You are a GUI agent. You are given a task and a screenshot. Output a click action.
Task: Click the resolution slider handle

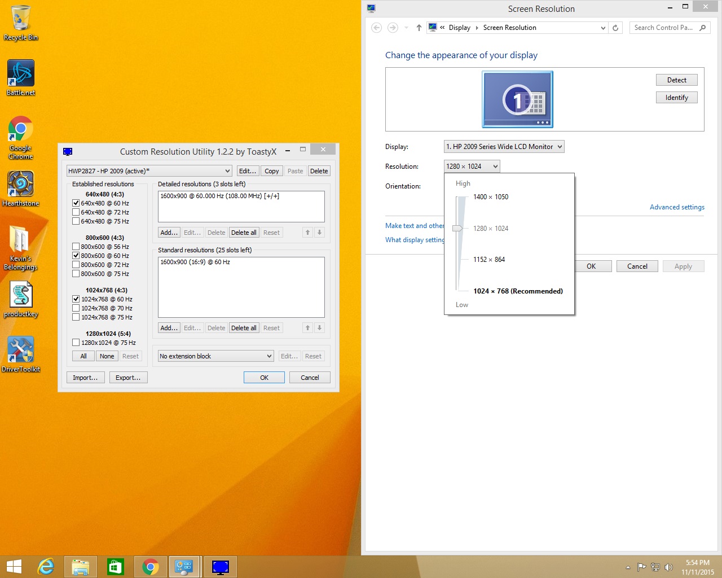pyautogui.click(x=457, y=229)
